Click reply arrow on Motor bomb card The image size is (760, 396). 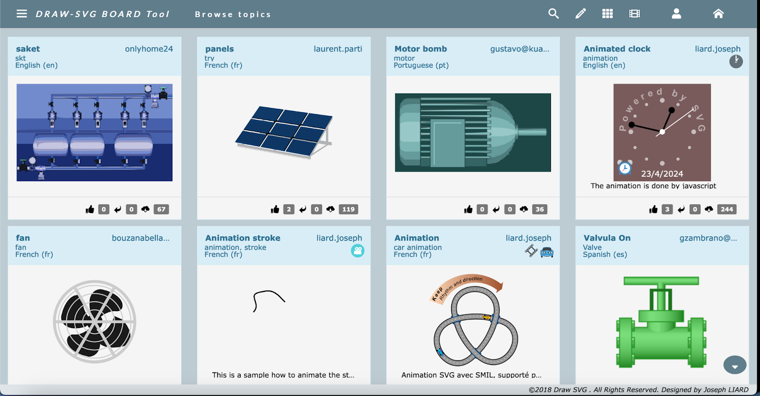[x=496, y=209]
